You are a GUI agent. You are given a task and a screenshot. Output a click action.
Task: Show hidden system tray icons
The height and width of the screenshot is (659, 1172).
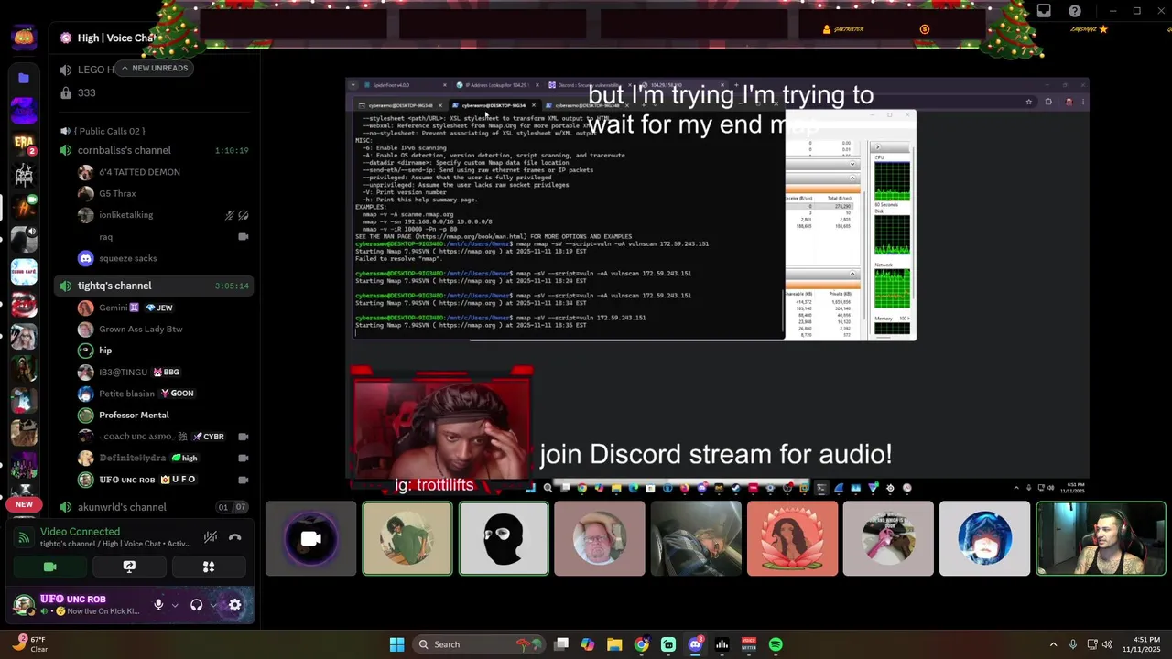(x=1053, y=644)
